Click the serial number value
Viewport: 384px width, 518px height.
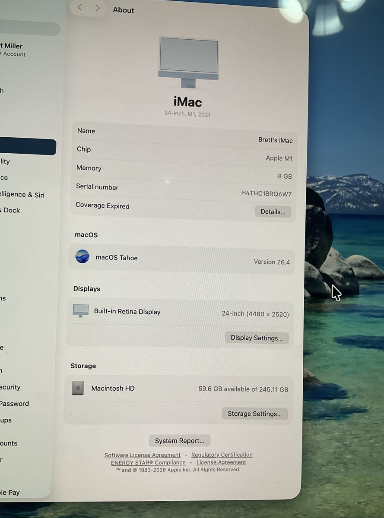click(266, 194)
